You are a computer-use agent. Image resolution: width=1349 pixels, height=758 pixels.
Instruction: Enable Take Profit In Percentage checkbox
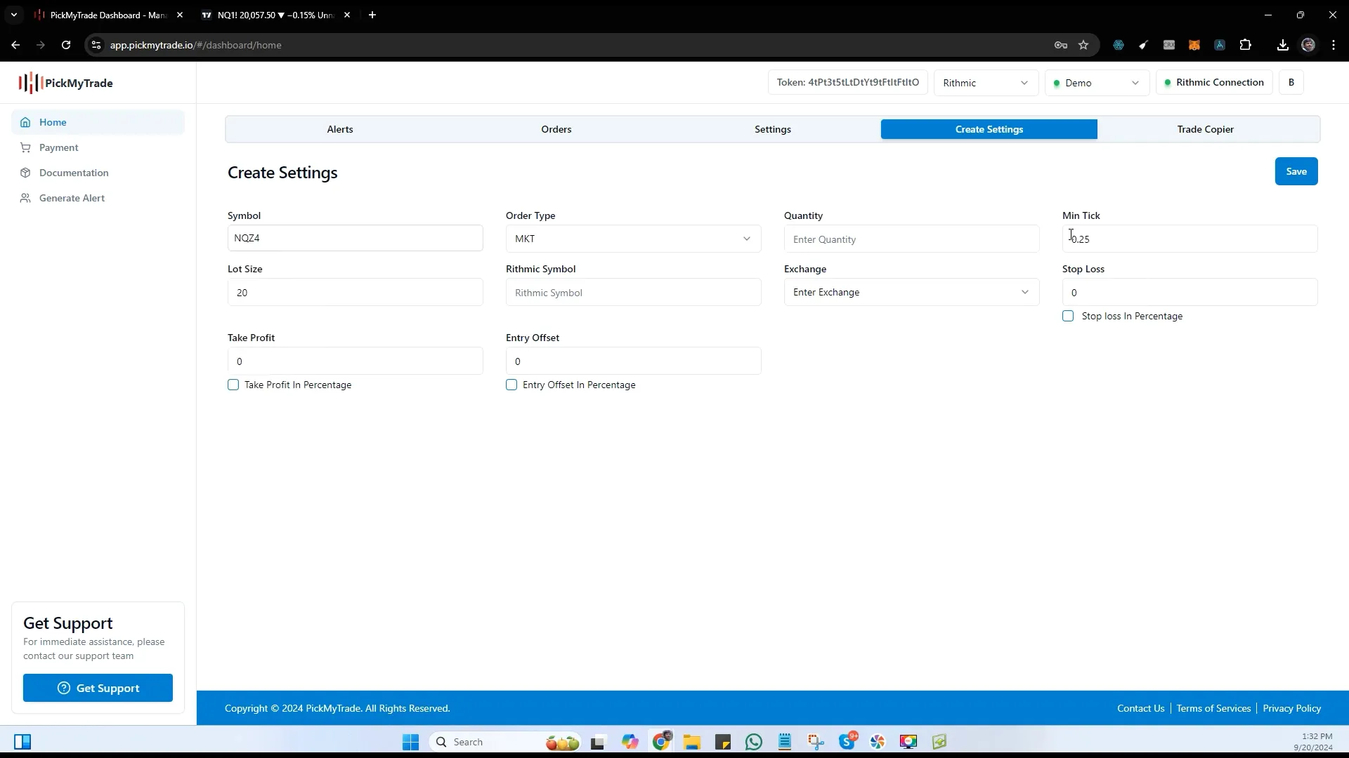coord(233,384)
